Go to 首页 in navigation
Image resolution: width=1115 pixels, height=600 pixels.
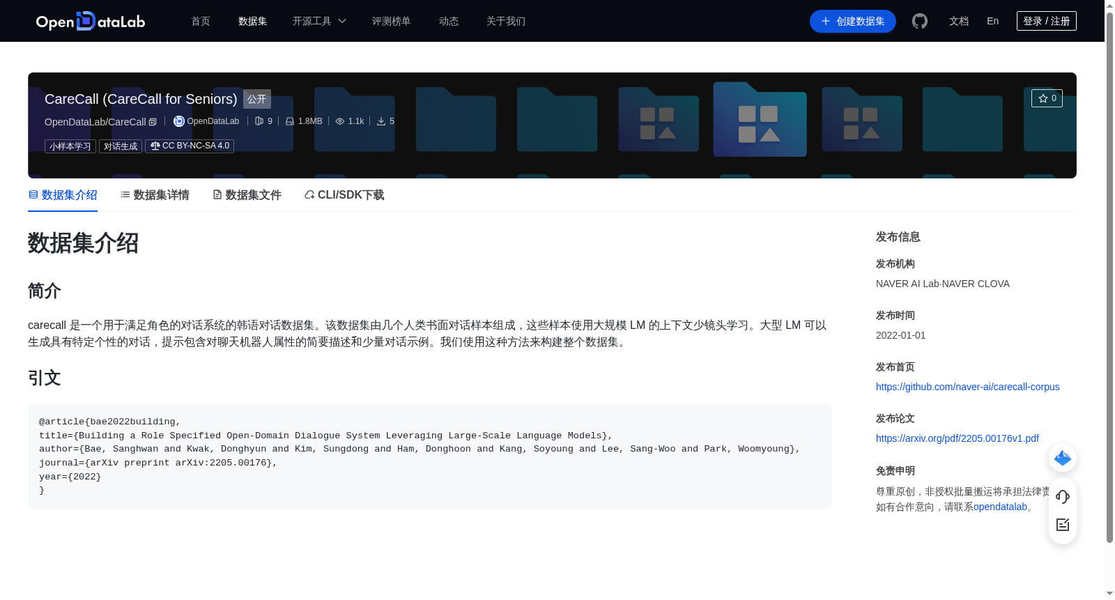(x=201, y=21)
